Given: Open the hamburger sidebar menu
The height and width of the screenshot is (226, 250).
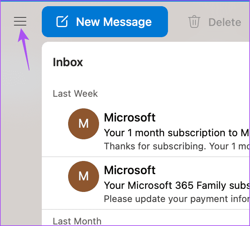Looking at the screenshot, I should [x=20, y=21].
